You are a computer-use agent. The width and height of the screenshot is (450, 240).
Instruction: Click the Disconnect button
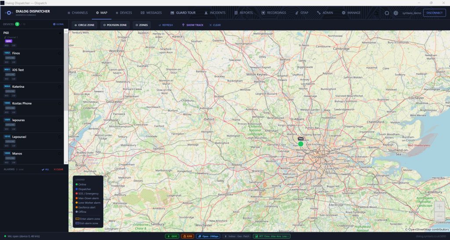click(434, 13)
